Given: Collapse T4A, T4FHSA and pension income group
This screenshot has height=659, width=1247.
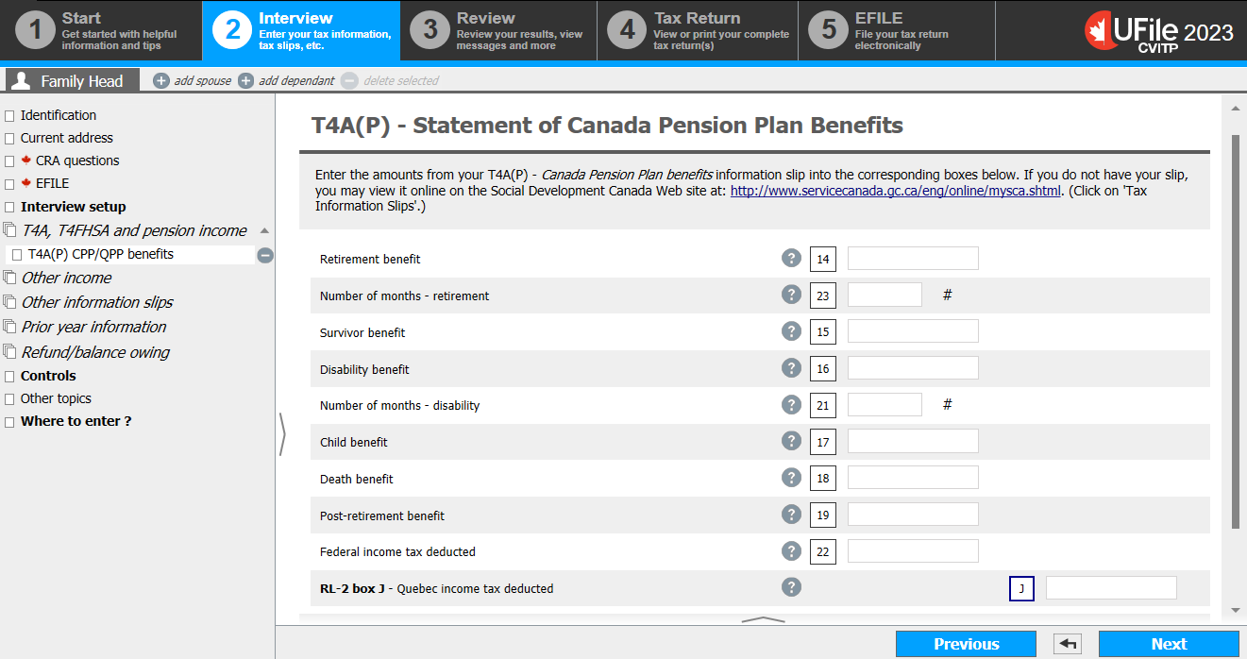Looking at the screenshot, I should point(264,230).
